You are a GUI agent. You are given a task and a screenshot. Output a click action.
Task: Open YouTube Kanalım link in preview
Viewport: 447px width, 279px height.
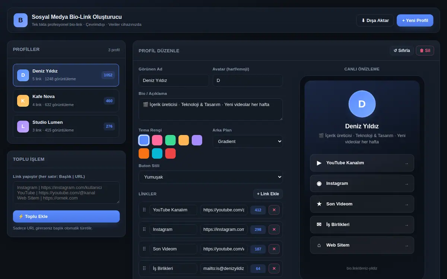pyautogui.click(x=362, y=163)
